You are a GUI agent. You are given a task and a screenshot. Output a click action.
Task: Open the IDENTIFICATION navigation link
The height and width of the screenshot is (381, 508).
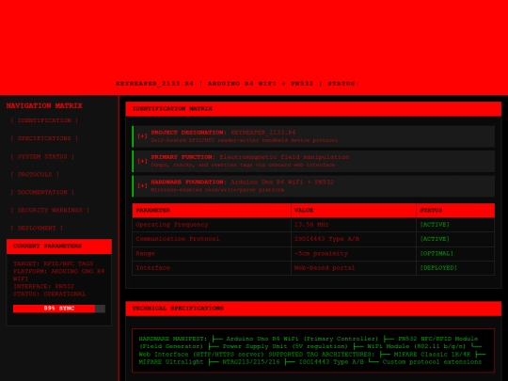pos(44,120)
